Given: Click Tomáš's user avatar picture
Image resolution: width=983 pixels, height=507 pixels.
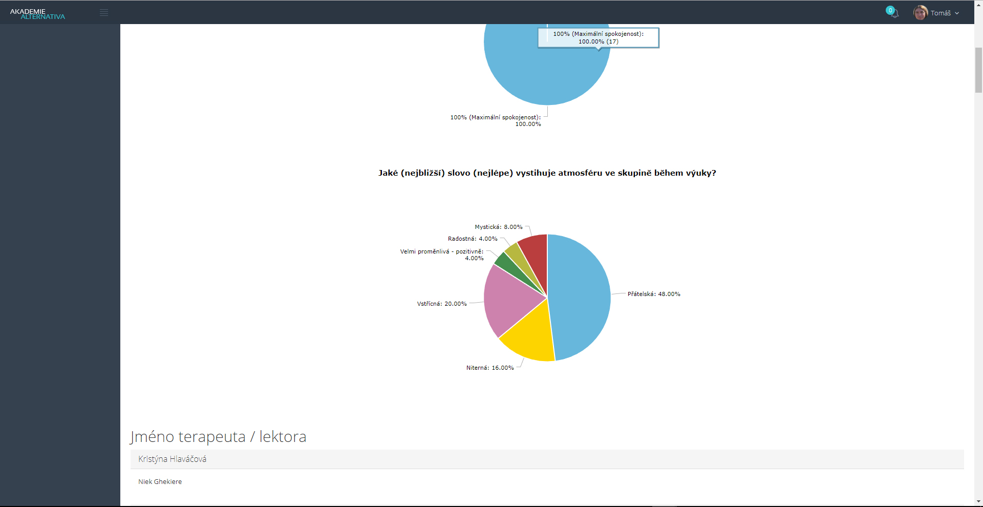Looking at the screenshot, I should (x=920, y=13).
